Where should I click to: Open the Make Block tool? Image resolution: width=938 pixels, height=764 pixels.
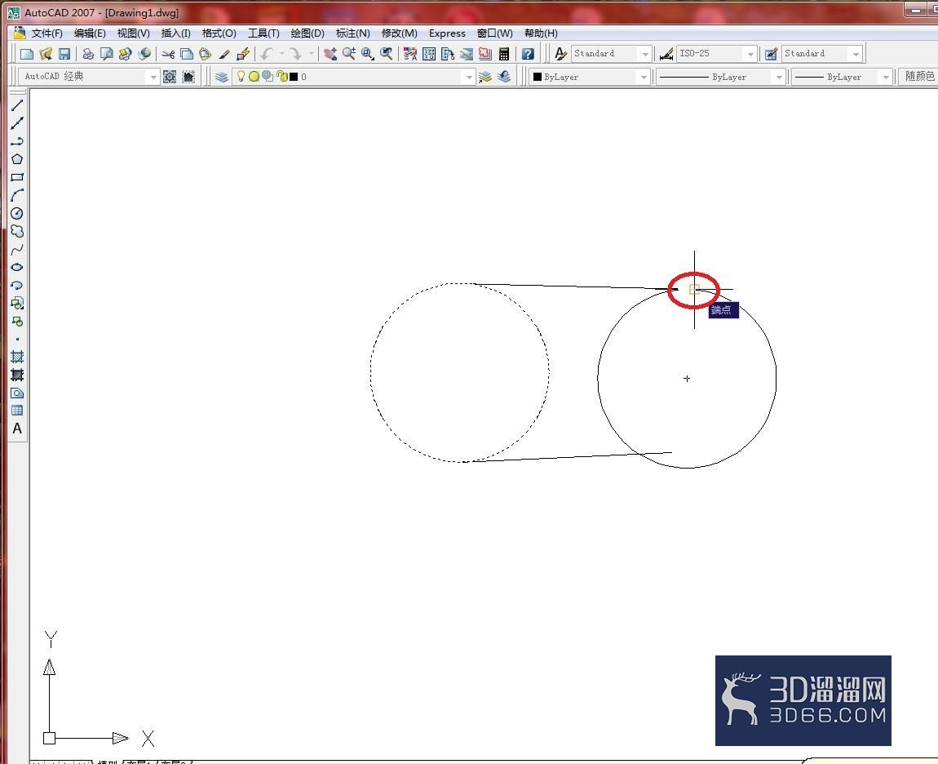point(17,322)
